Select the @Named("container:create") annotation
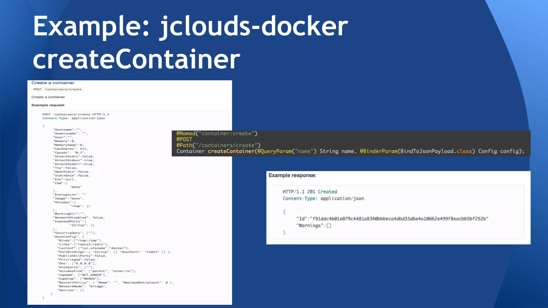Image resolution: width=548 pixels, height=308 pixels. pyautogui.click(x=217, y=133)
